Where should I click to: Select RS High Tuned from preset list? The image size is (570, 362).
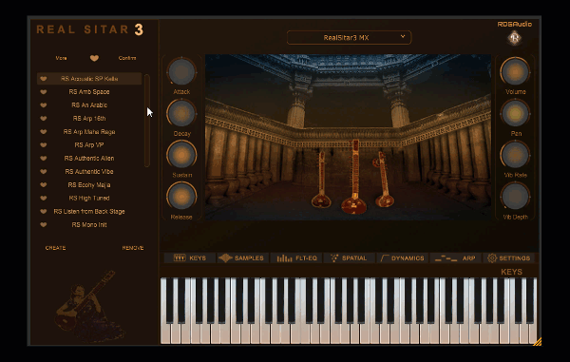89,198
